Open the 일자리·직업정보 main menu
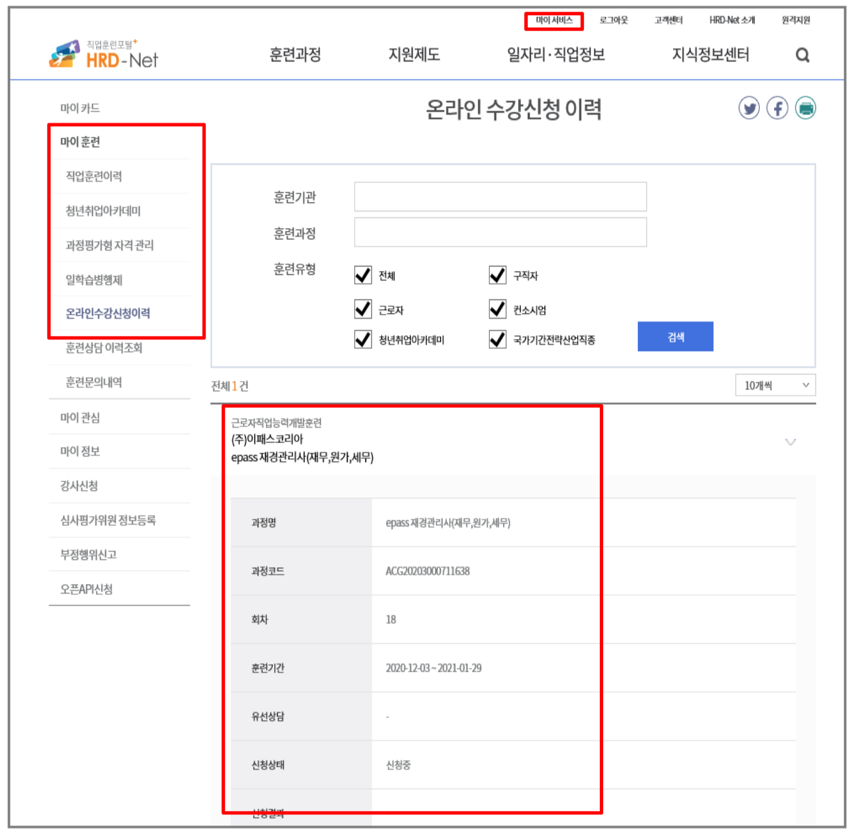Viewport: 853px width, 835px height. click(x=556, y=55)
